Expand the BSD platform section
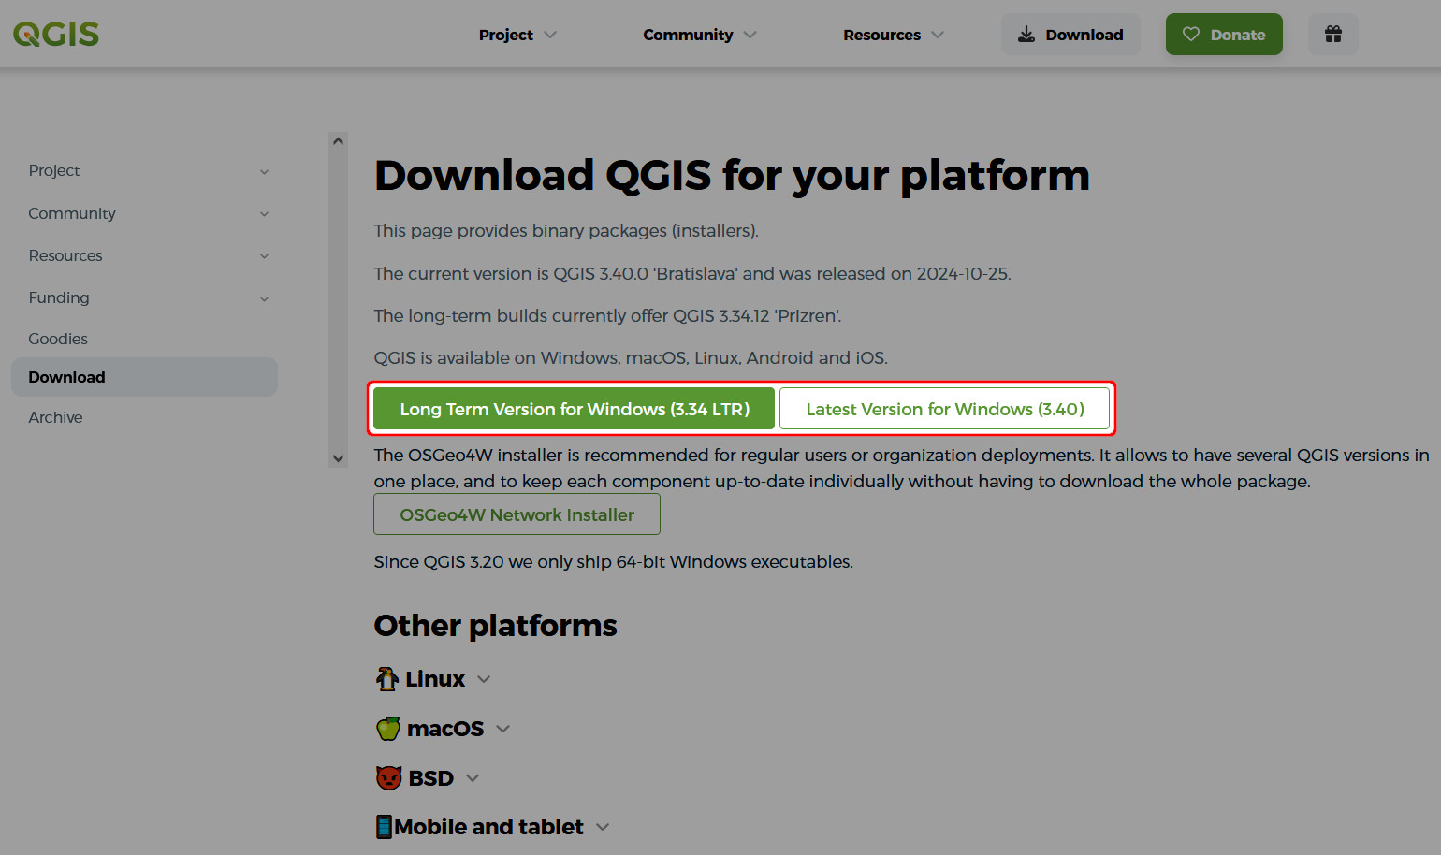The image size is (1441, 855). (x=429, y=778)
